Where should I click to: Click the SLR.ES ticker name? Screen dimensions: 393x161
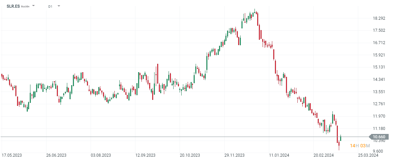point(13,6)
